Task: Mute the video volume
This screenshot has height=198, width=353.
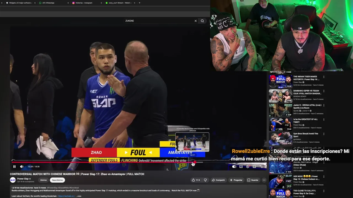Action: 22,167
